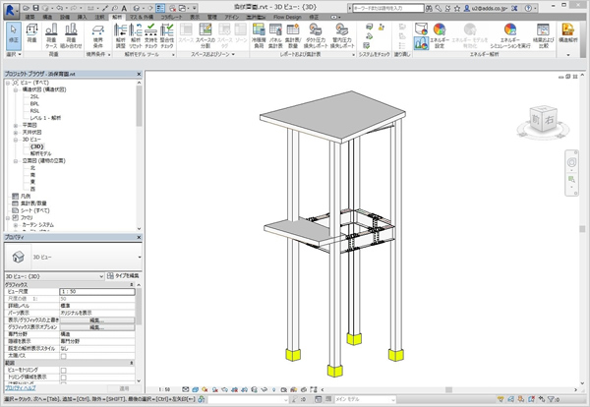
Task: Select the Text (A) quick-access tool
Action: point(124,8)
